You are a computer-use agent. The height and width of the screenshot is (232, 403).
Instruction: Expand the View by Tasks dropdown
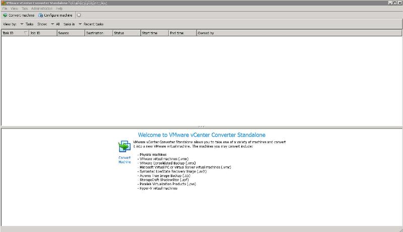27,24
